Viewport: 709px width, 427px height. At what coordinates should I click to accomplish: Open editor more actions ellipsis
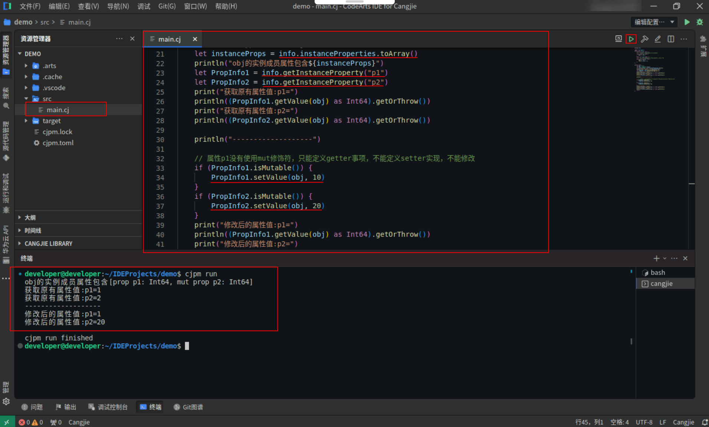(x=684, y=39)
